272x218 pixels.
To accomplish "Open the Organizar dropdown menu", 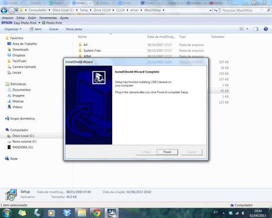I will (13, 29).
